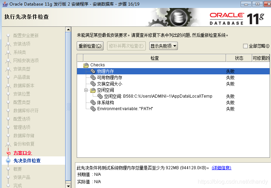Select the 备份和恢复 step
The image size is (271, 188).
(24, 144)
